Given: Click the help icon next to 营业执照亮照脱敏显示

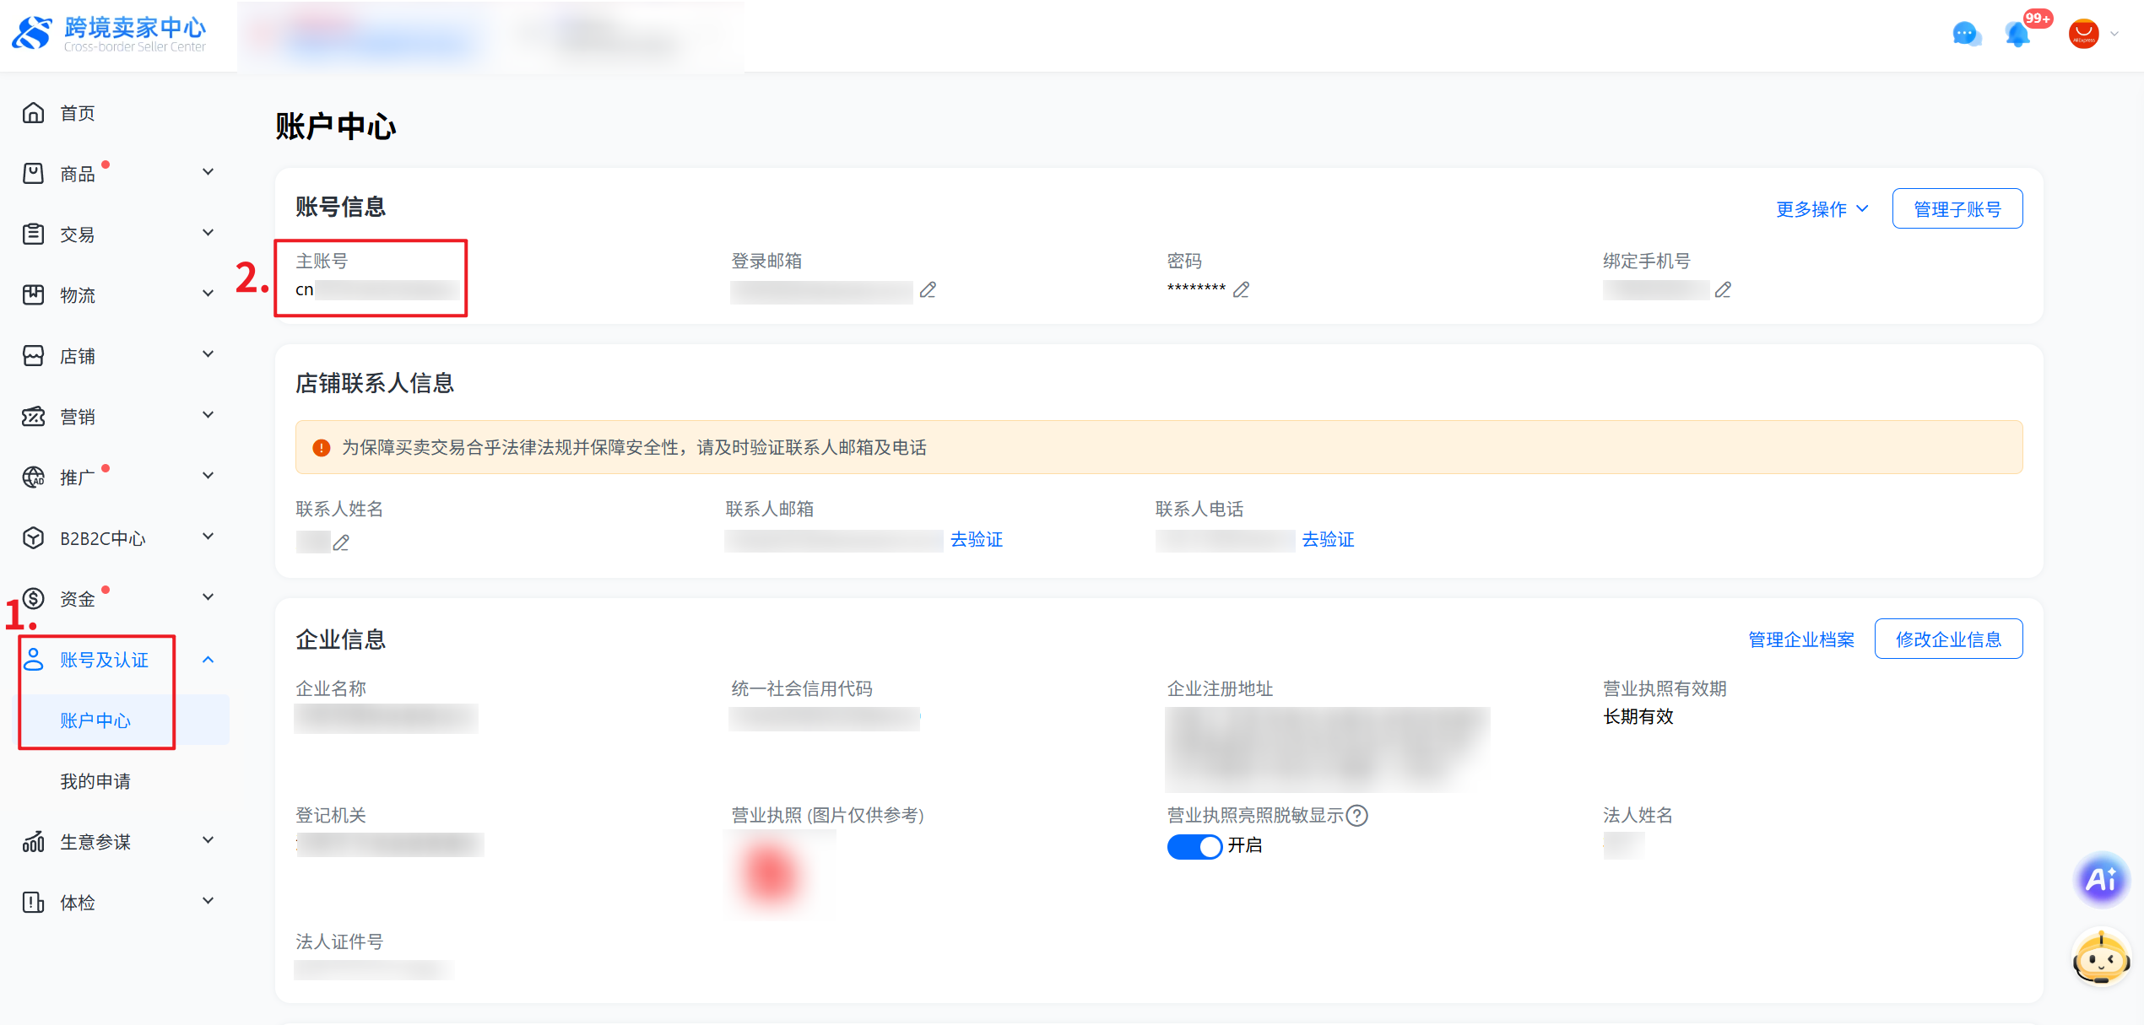Looking at the screenshot, I should click(1357, 816).
